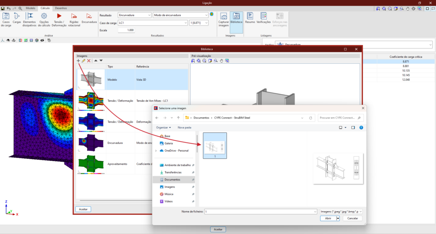This screenshot has width=436, height=234.
Task: Delete selected image with red X
Action: [x=89, y=61]
